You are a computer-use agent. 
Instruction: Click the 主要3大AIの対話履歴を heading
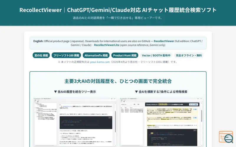[x=118, y=81]
